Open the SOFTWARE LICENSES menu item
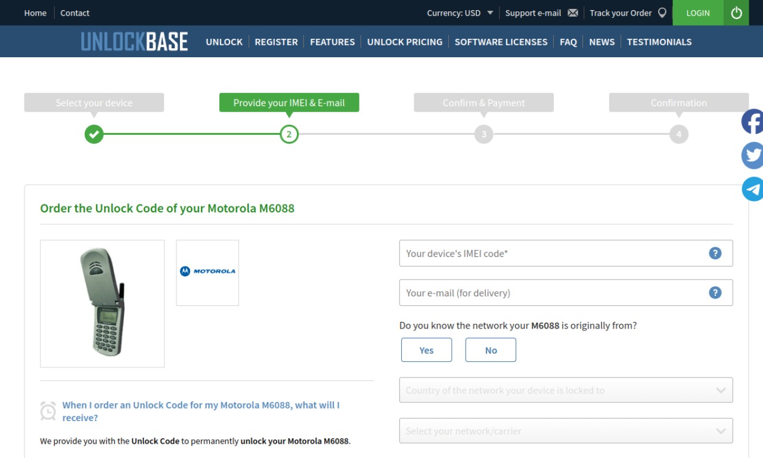 point(501,42)
